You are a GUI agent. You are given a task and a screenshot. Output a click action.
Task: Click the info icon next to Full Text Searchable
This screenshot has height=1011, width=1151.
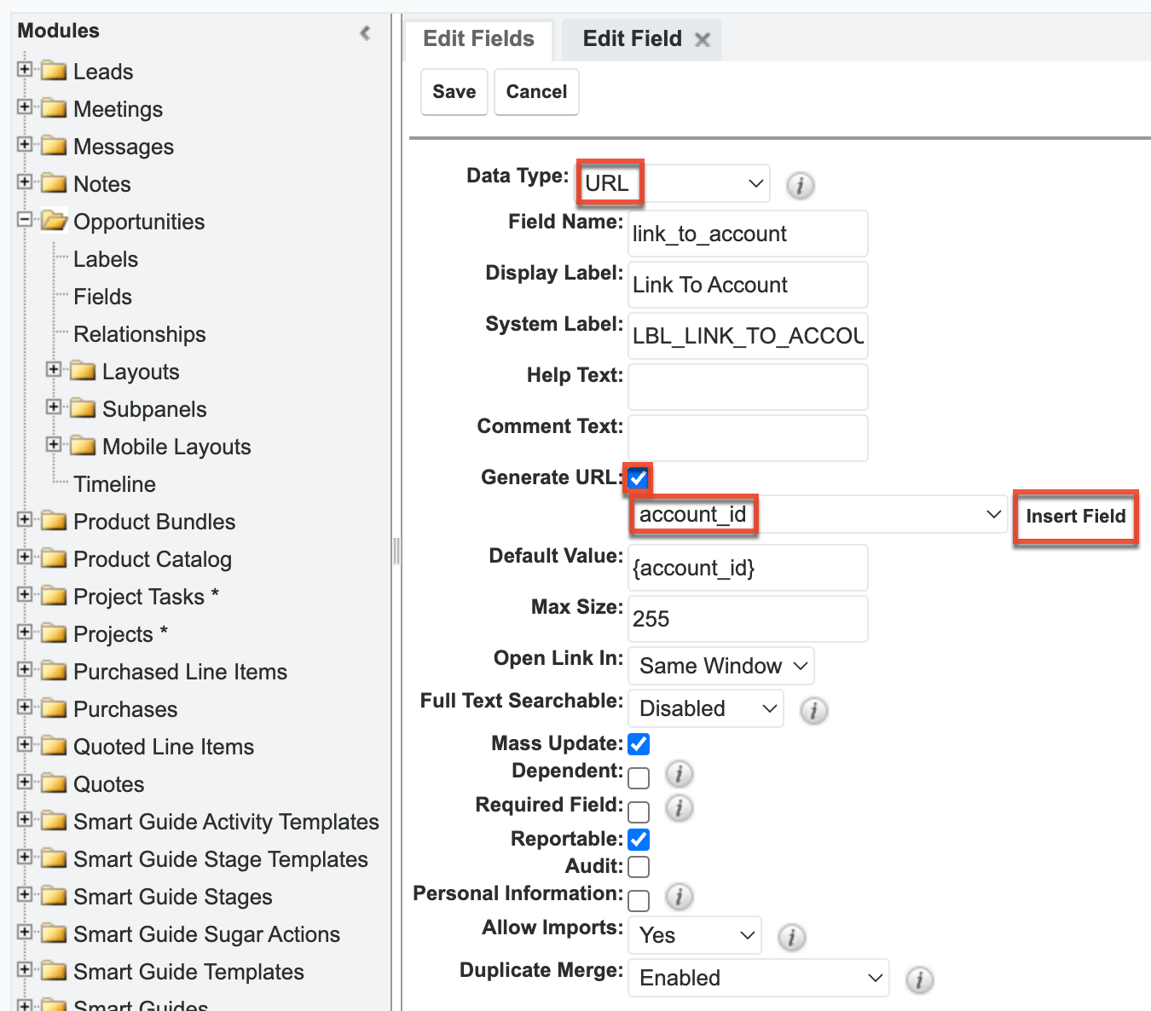click(813, 710)
